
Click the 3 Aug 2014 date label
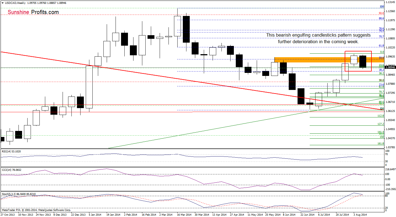click(360, 214)
